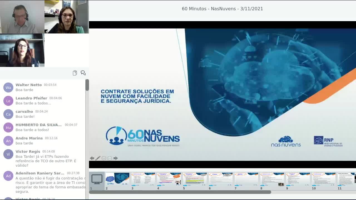
Task: Select the lower-left woman's webcam video
Action: click(x=22, y=50)
